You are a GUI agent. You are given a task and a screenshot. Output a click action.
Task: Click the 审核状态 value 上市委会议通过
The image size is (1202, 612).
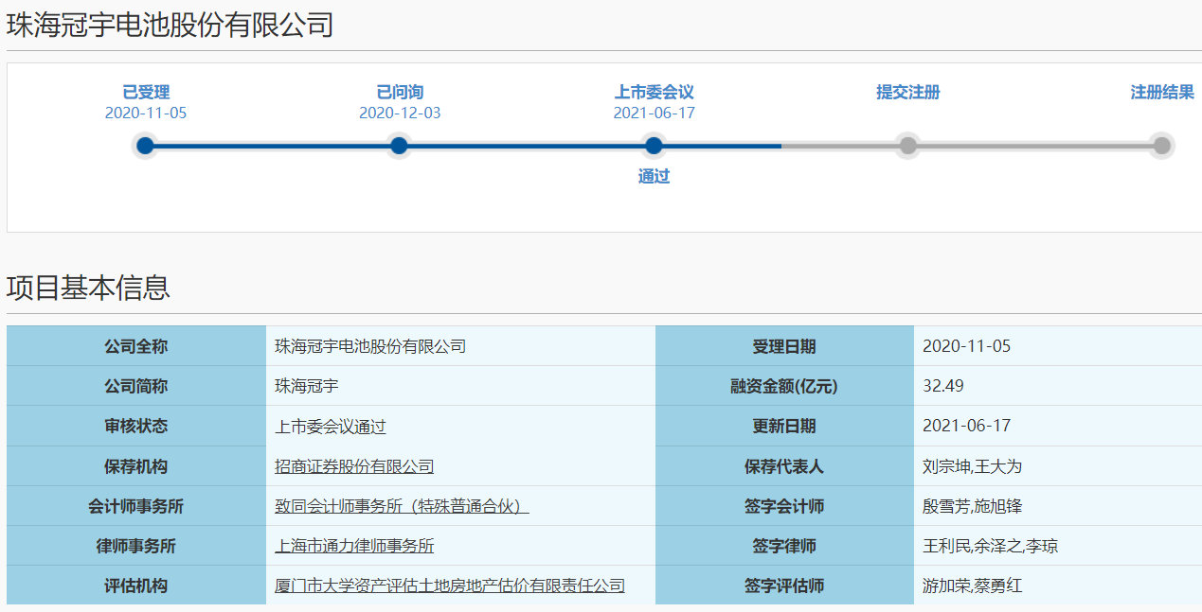click(x=331, y=427)
